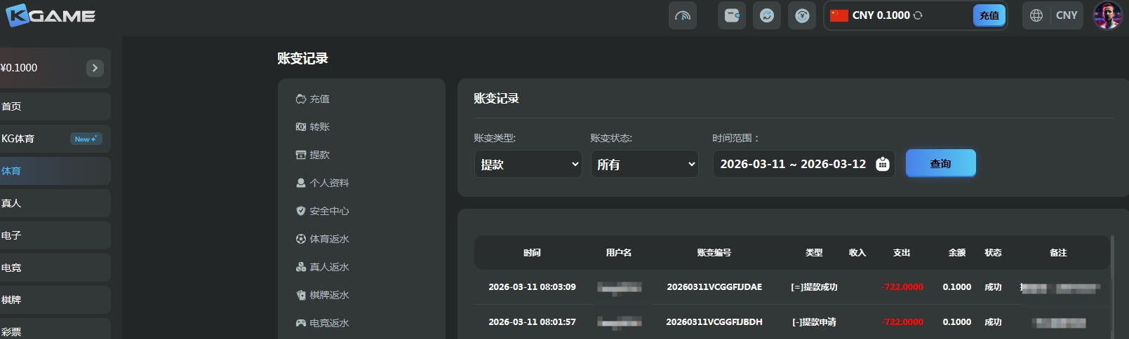Screen dimensions: 1129x339
Task: Click the blue 充值 button in header
Action: [x=989, y=15]
